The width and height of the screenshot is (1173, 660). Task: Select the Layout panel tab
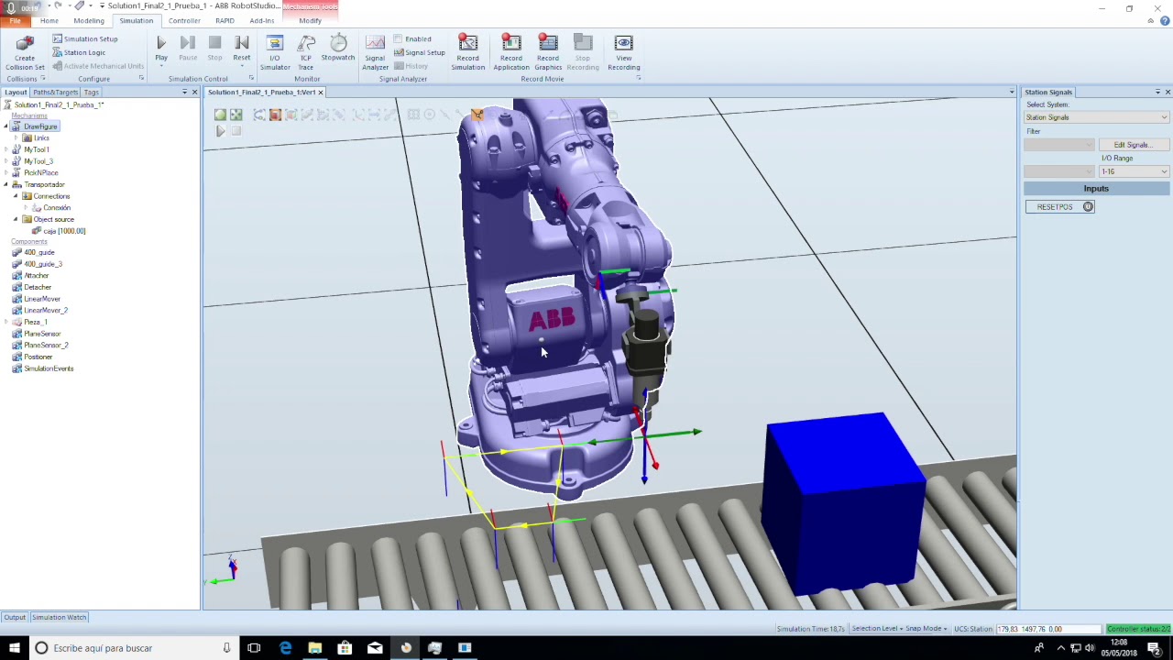(x=16, y=92)
